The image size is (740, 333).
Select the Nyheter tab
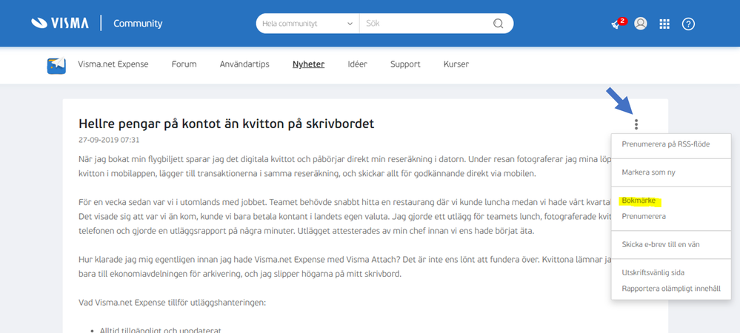tap(309, 64)
